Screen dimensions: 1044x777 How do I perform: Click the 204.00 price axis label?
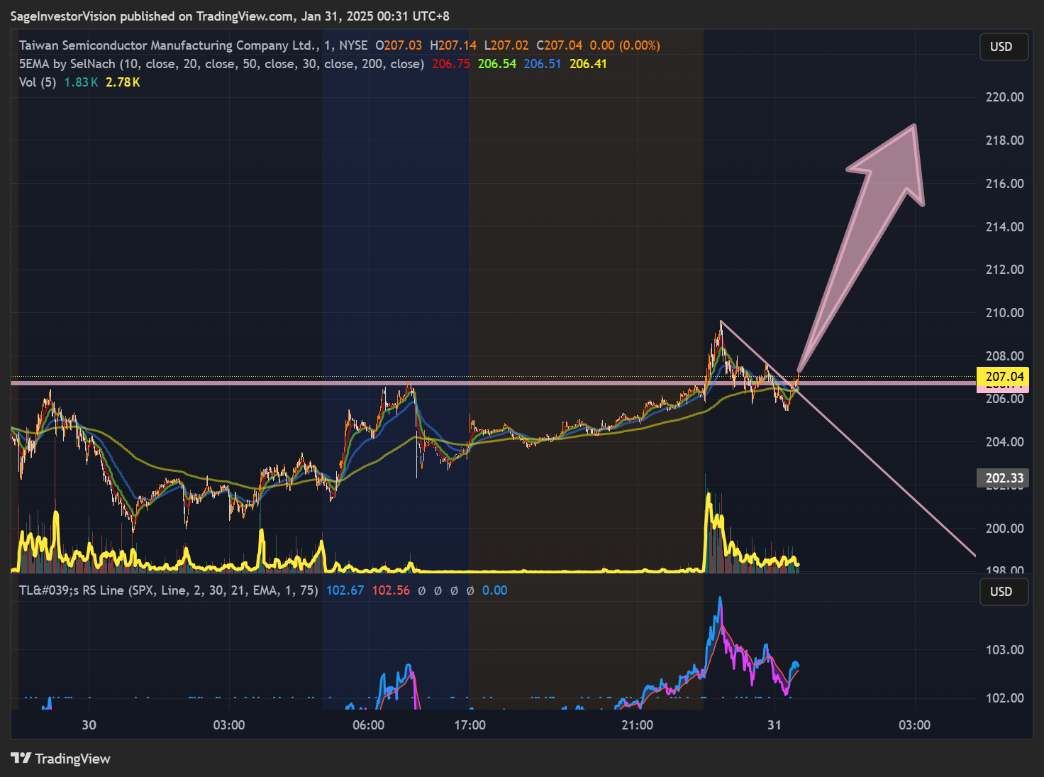point(1004,442)
